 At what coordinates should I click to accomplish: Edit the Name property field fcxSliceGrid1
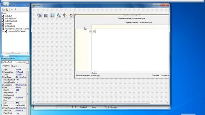[x=20, y=105]
